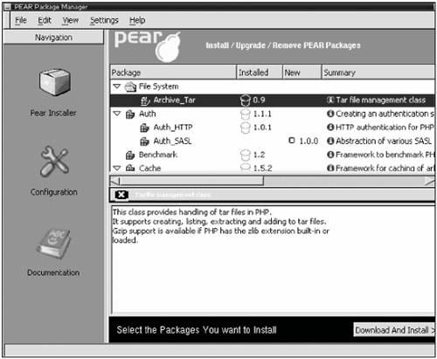This screenshot has height=359, width=437.
Task: Click the Auth_SASL package icon
Action: pos(144,142)
